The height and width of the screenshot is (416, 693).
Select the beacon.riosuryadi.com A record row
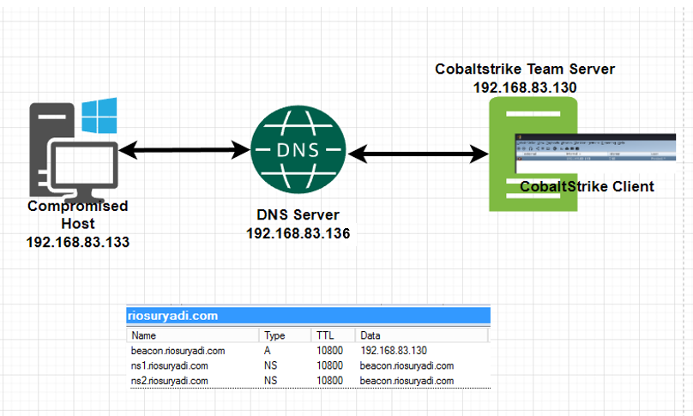tap(307, 351)
